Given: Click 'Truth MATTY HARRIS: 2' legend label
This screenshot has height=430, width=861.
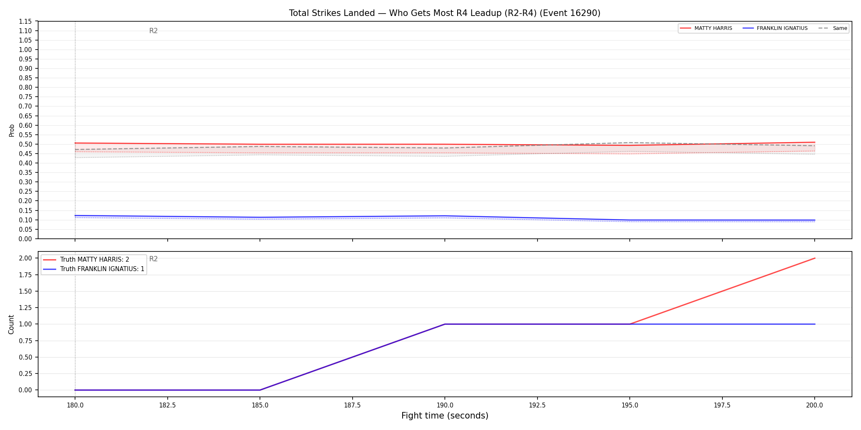Looking at the screenshot, I should coord(94,260).
